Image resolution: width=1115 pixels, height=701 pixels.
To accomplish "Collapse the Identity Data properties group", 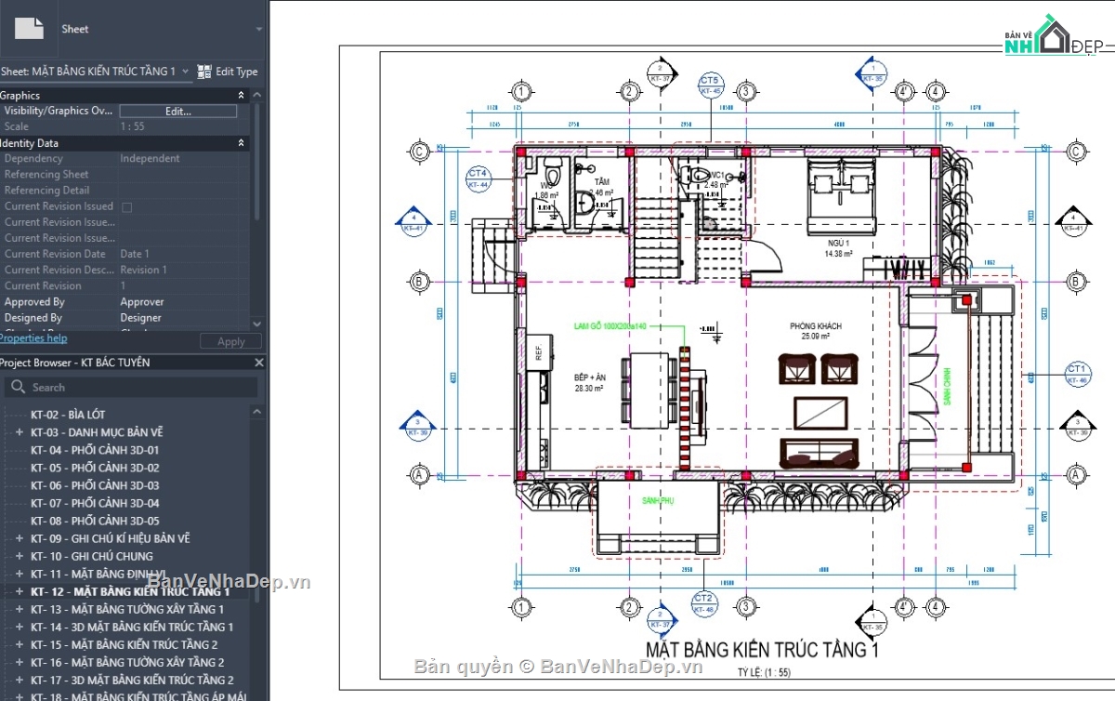I will coord(242,143).
